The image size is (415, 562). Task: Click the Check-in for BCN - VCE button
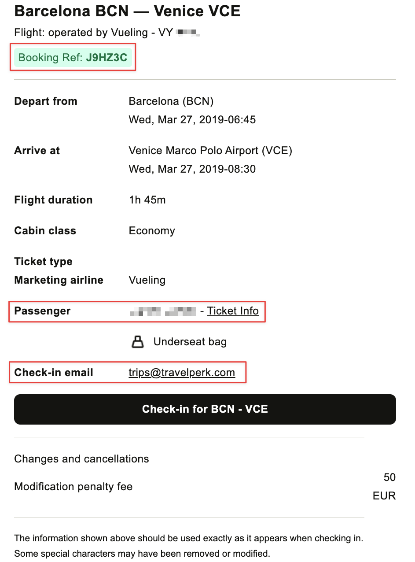205,409
